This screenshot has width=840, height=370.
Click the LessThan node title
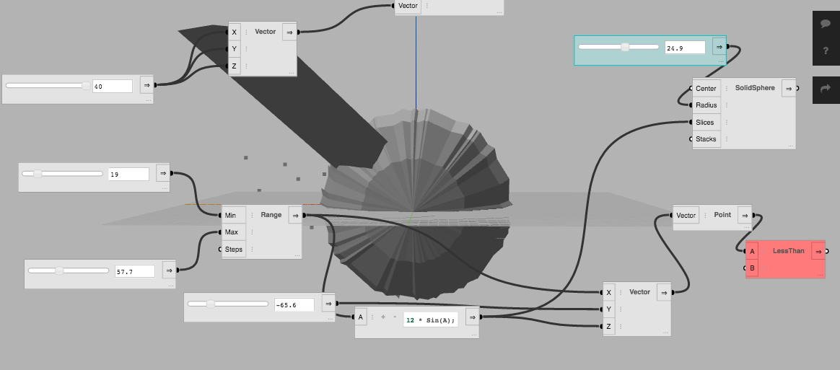click(x=788, y=250)
